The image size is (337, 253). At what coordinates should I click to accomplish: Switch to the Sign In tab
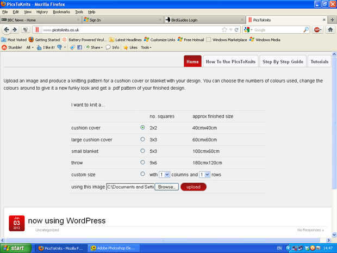point(122,20)
